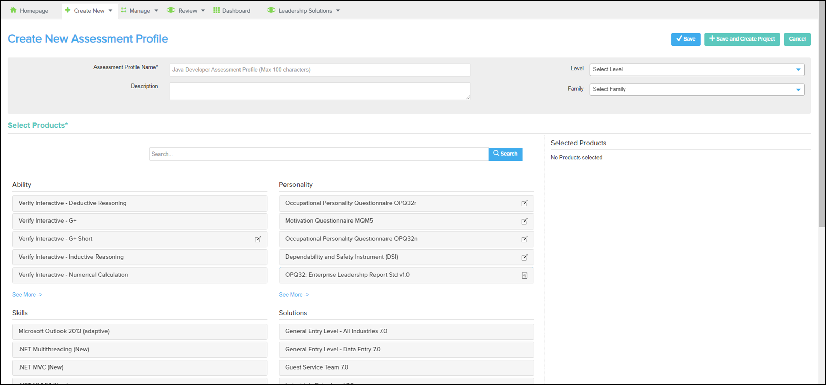This screenshot has width=826, height=385.
Task: Click the Cancel button
Action: (x=797, y=39)
